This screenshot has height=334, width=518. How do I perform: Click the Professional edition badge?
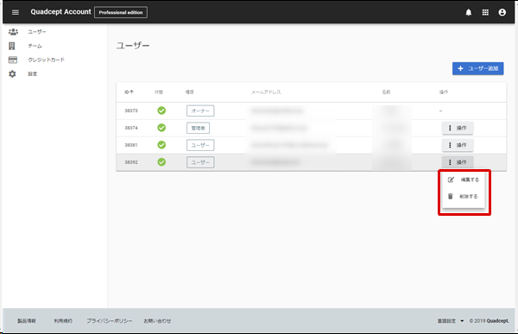[x=121, y=12]
